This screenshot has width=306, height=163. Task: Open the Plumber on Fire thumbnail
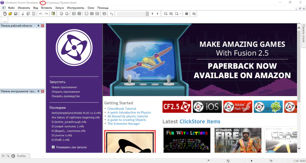(238, 140)
